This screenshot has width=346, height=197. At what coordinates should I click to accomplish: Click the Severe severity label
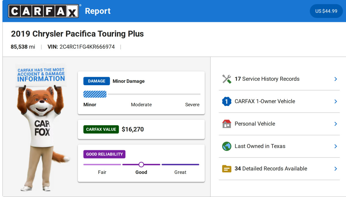pos(192,105)
